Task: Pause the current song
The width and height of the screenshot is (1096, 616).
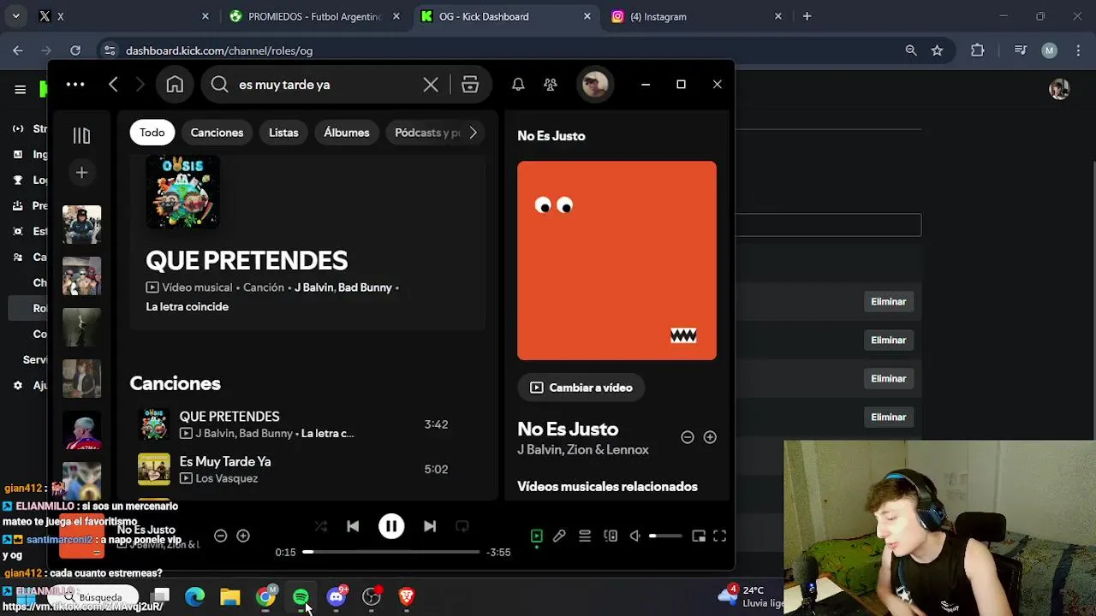Action: (391, 526)
